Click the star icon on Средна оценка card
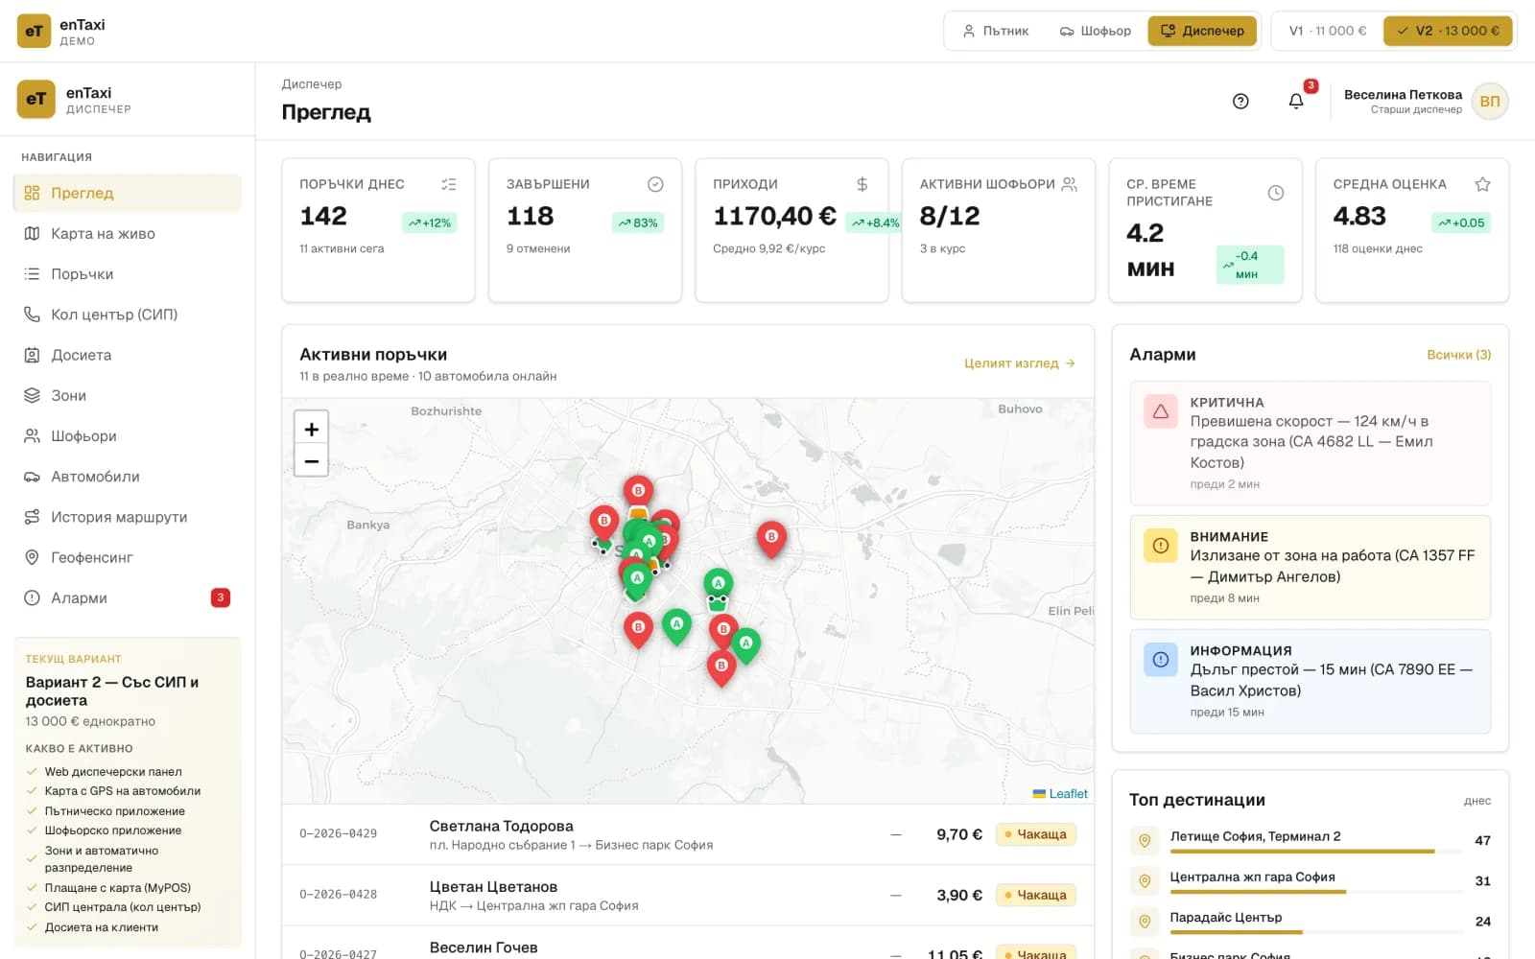Viewport: 1535px width, 959px height. pos(1482,184)
